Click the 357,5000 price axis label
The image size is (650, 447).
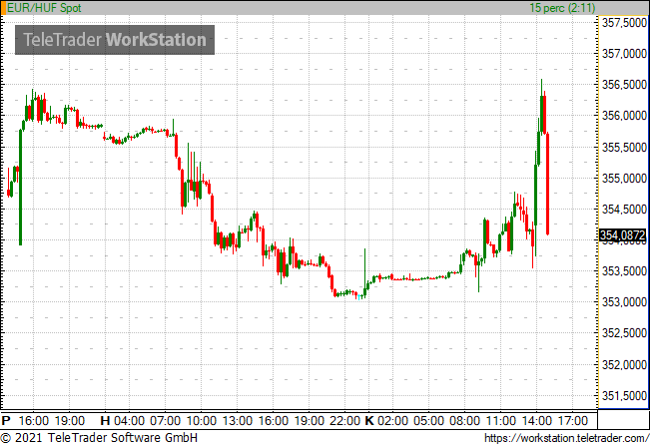click(x=624, y=22)
